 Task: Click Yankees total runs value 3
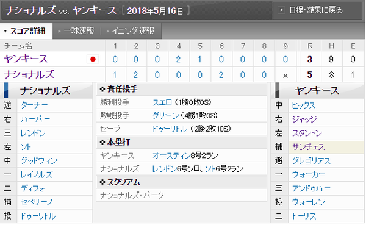[310, 59]
